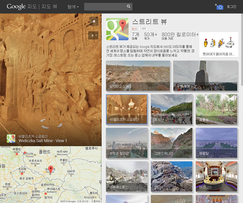Open the 뒷이야기 페이지로 이동 card
This screenshot has width=243, height=203.
tap(218, 45)
